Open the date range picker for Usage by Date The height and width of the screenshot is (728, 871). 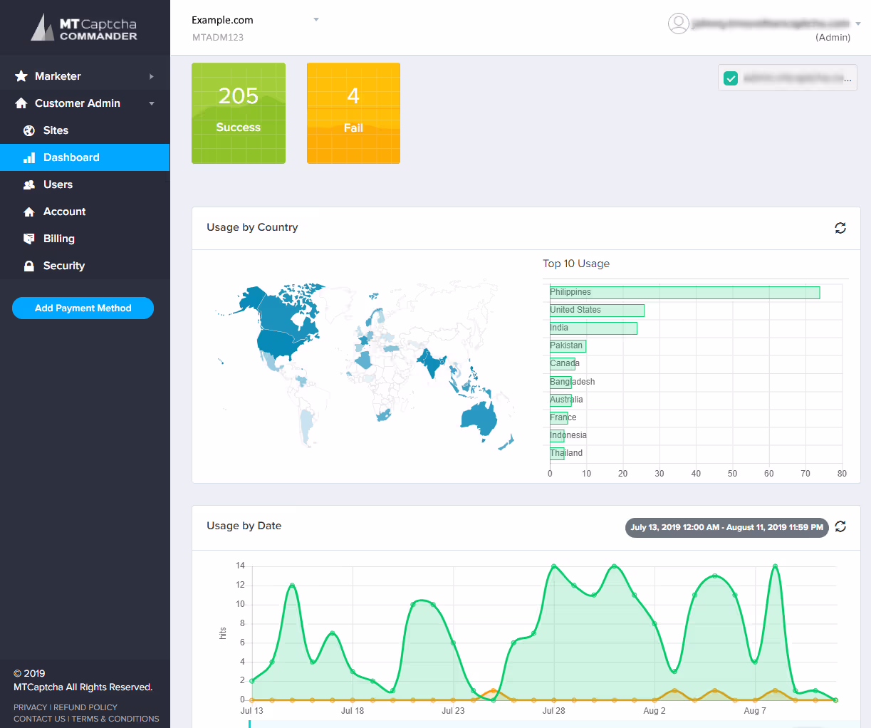click(726, 527)
